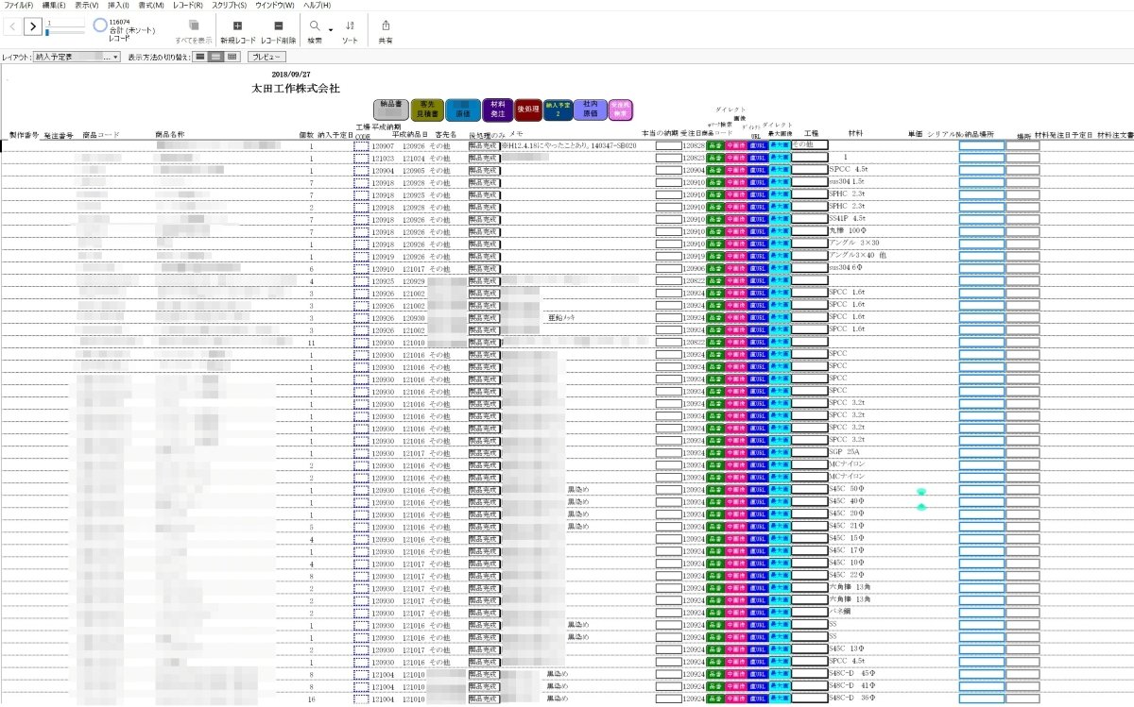Click the すべてを表示 (show all) icon

[194, 26]
